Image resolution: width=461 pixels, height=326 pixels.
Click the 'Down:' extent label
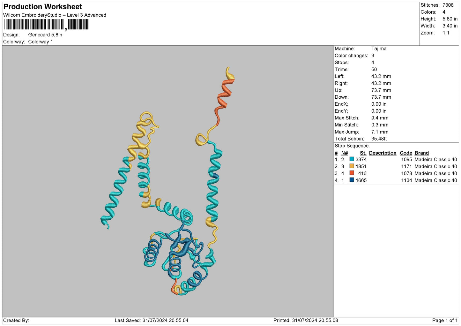pos(342,97)
